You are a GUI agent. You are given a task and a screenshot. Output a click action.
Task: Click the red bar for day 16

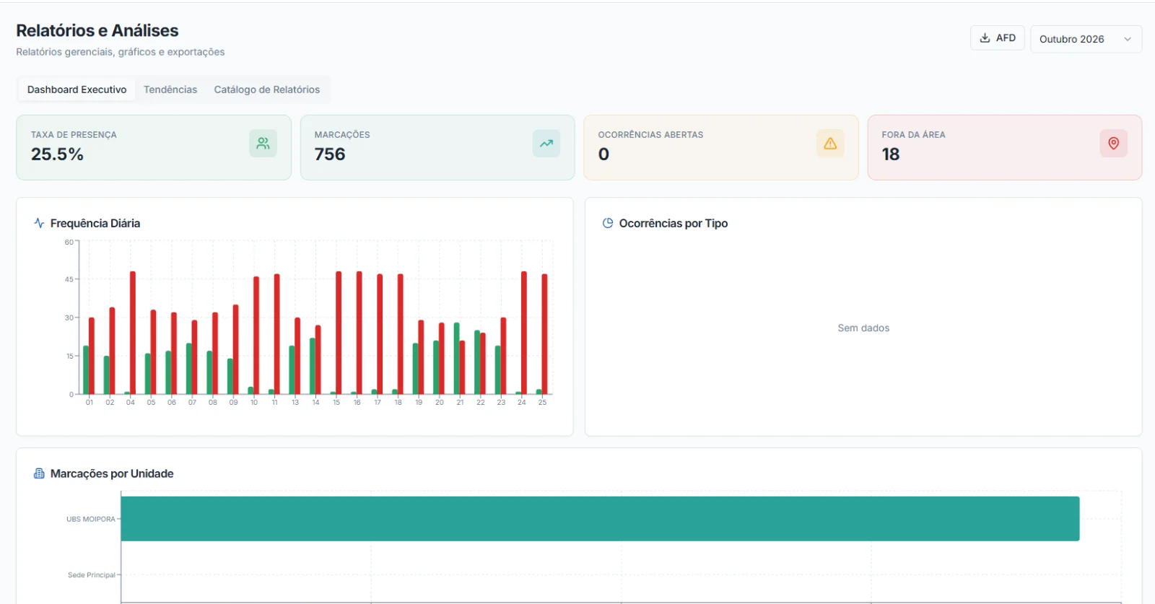tap(359, 333)
